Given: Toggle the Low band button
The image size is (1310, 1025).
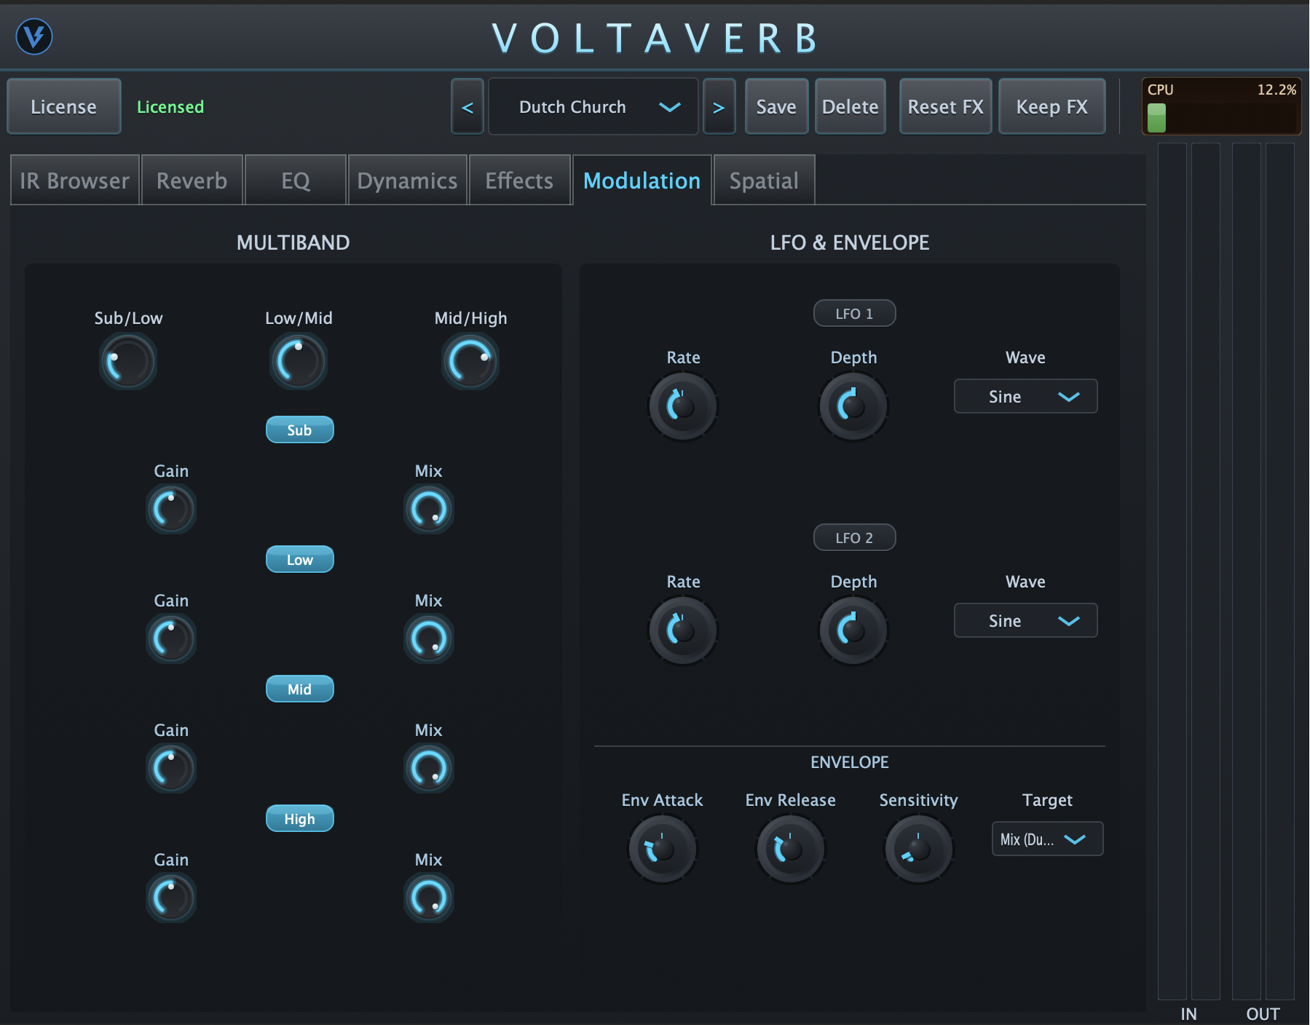Looking at the screenshot, I should 299,559.
